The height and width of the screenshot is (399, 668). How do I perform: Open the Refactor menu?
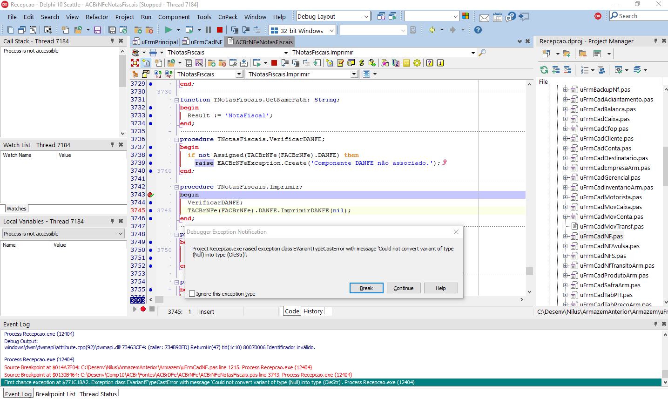(97, 17)
